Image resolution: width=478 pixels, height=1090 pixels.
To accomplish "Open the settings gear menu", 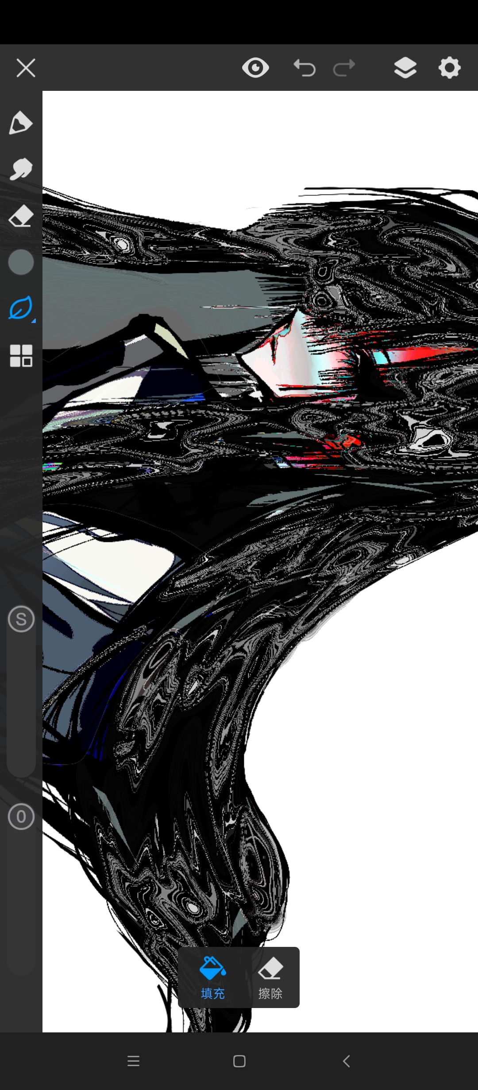I will 449,68.
